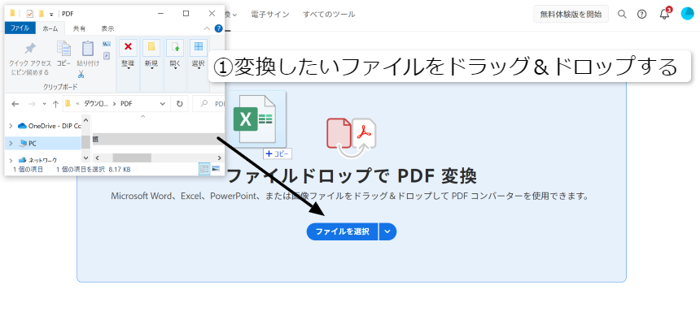Open dropdown arrow beside ファイルを選択
Viewport: 700px width, 311px height.
point(387,231)
